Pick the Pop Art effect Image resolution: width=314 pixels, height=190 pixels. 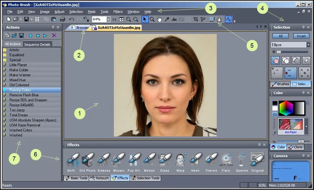click(134, 162)
